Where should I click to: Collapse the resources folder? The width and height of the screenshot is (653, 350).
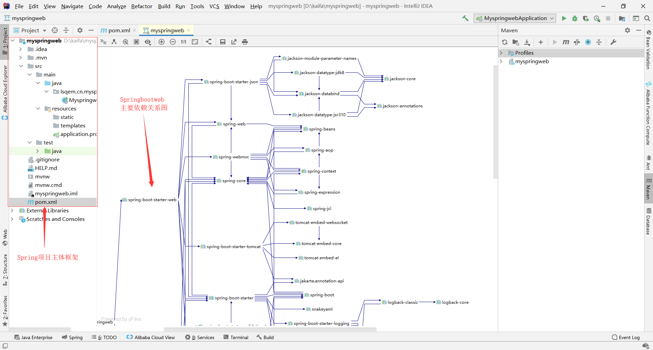click(38, 109)
